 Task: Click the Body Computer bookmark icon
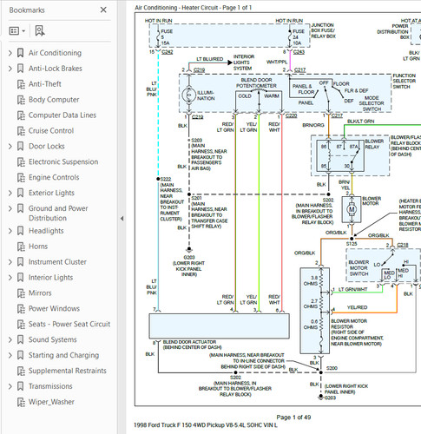(x=21, y=100)
